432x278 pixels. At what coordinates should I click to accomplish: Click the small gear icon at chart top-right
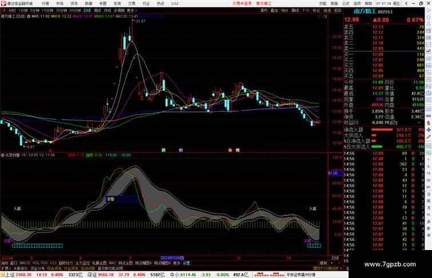tap(319, 17)
